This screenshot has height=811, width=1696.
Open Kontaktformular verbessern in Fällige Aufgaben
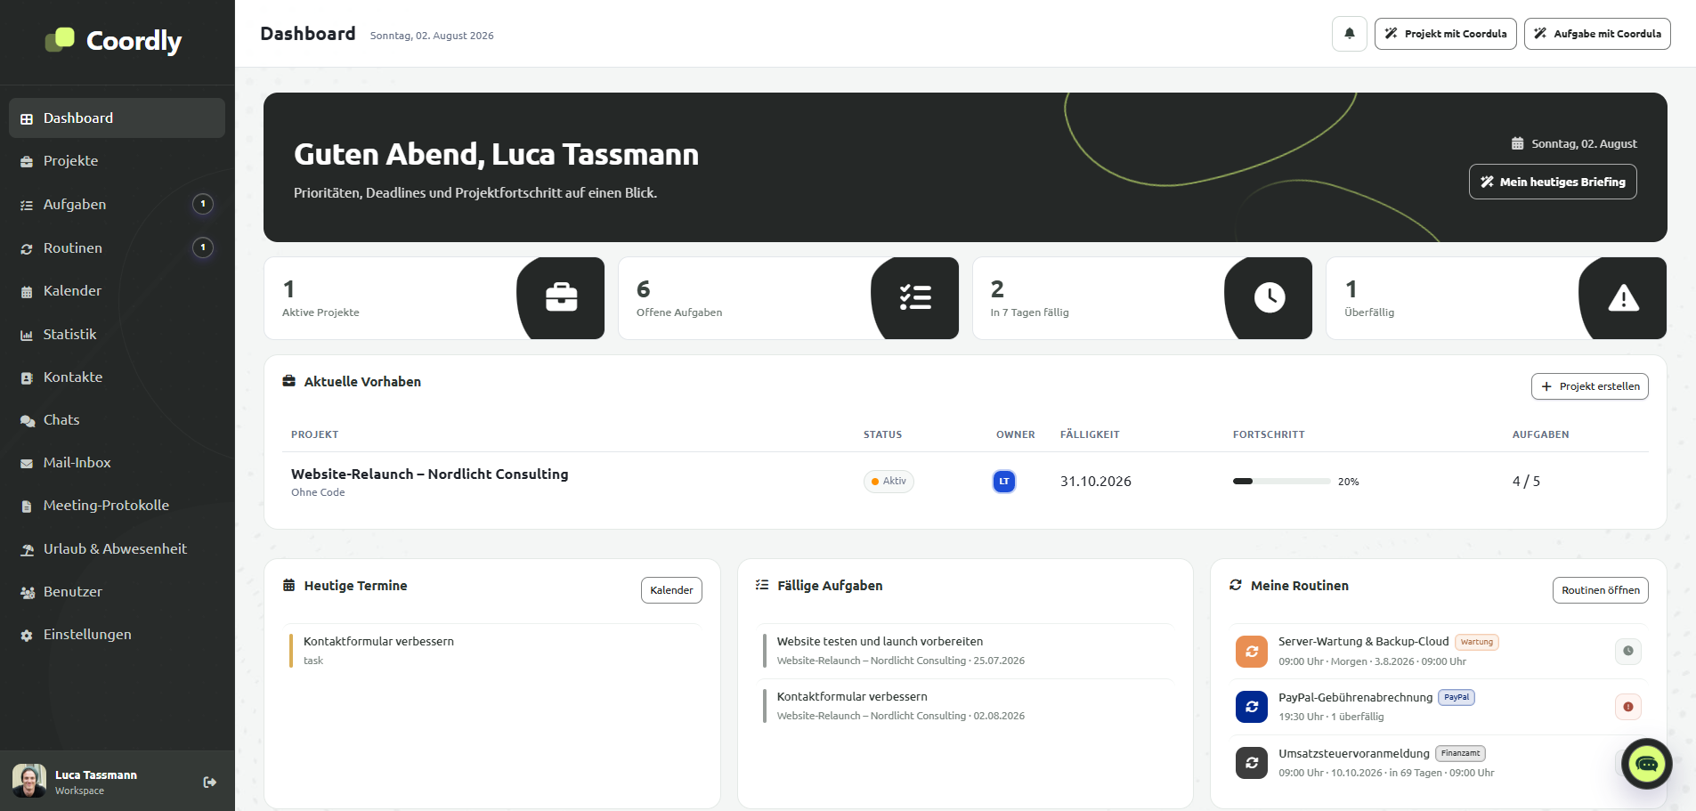point(852,696)
